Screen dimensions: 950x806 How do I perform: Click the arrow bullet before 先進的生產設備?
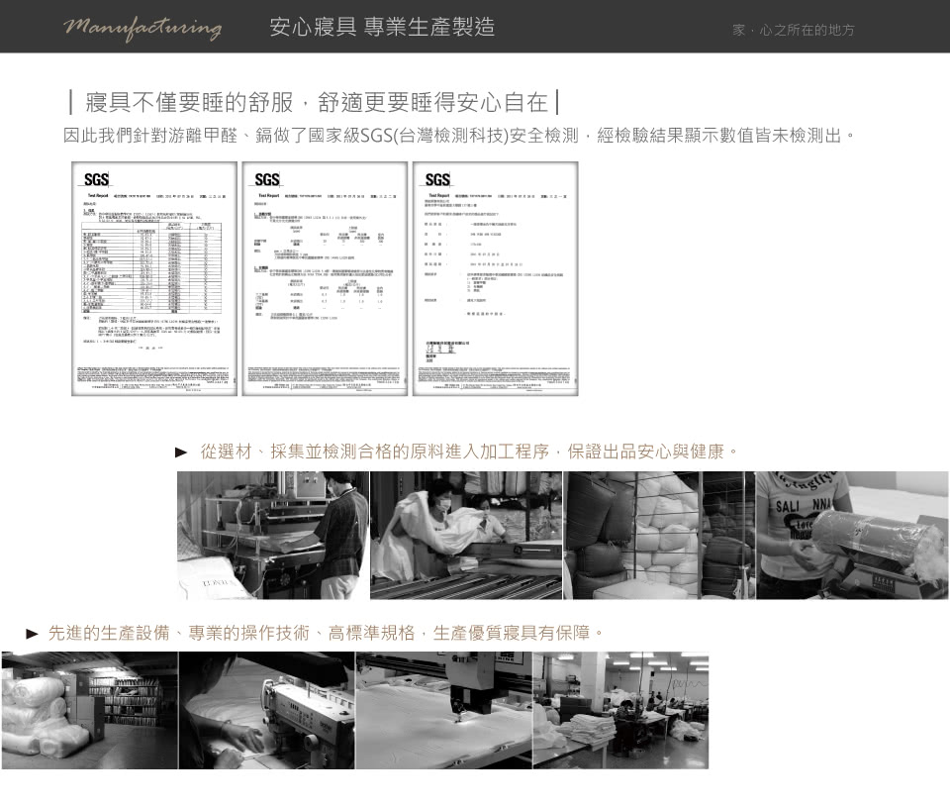coord(33,633)
